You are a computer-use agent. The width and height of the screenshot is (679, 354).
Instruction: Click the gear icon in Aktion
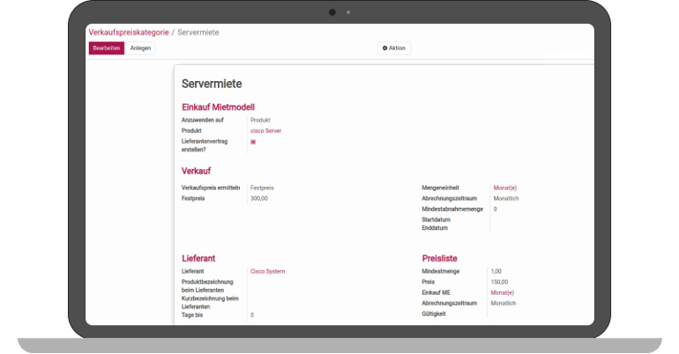tap(385, 48)
